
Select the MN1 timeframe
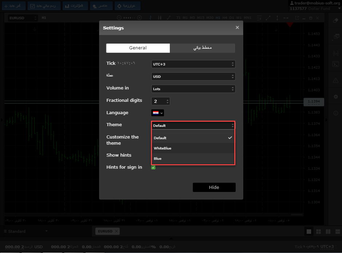[x=247, y=18]
